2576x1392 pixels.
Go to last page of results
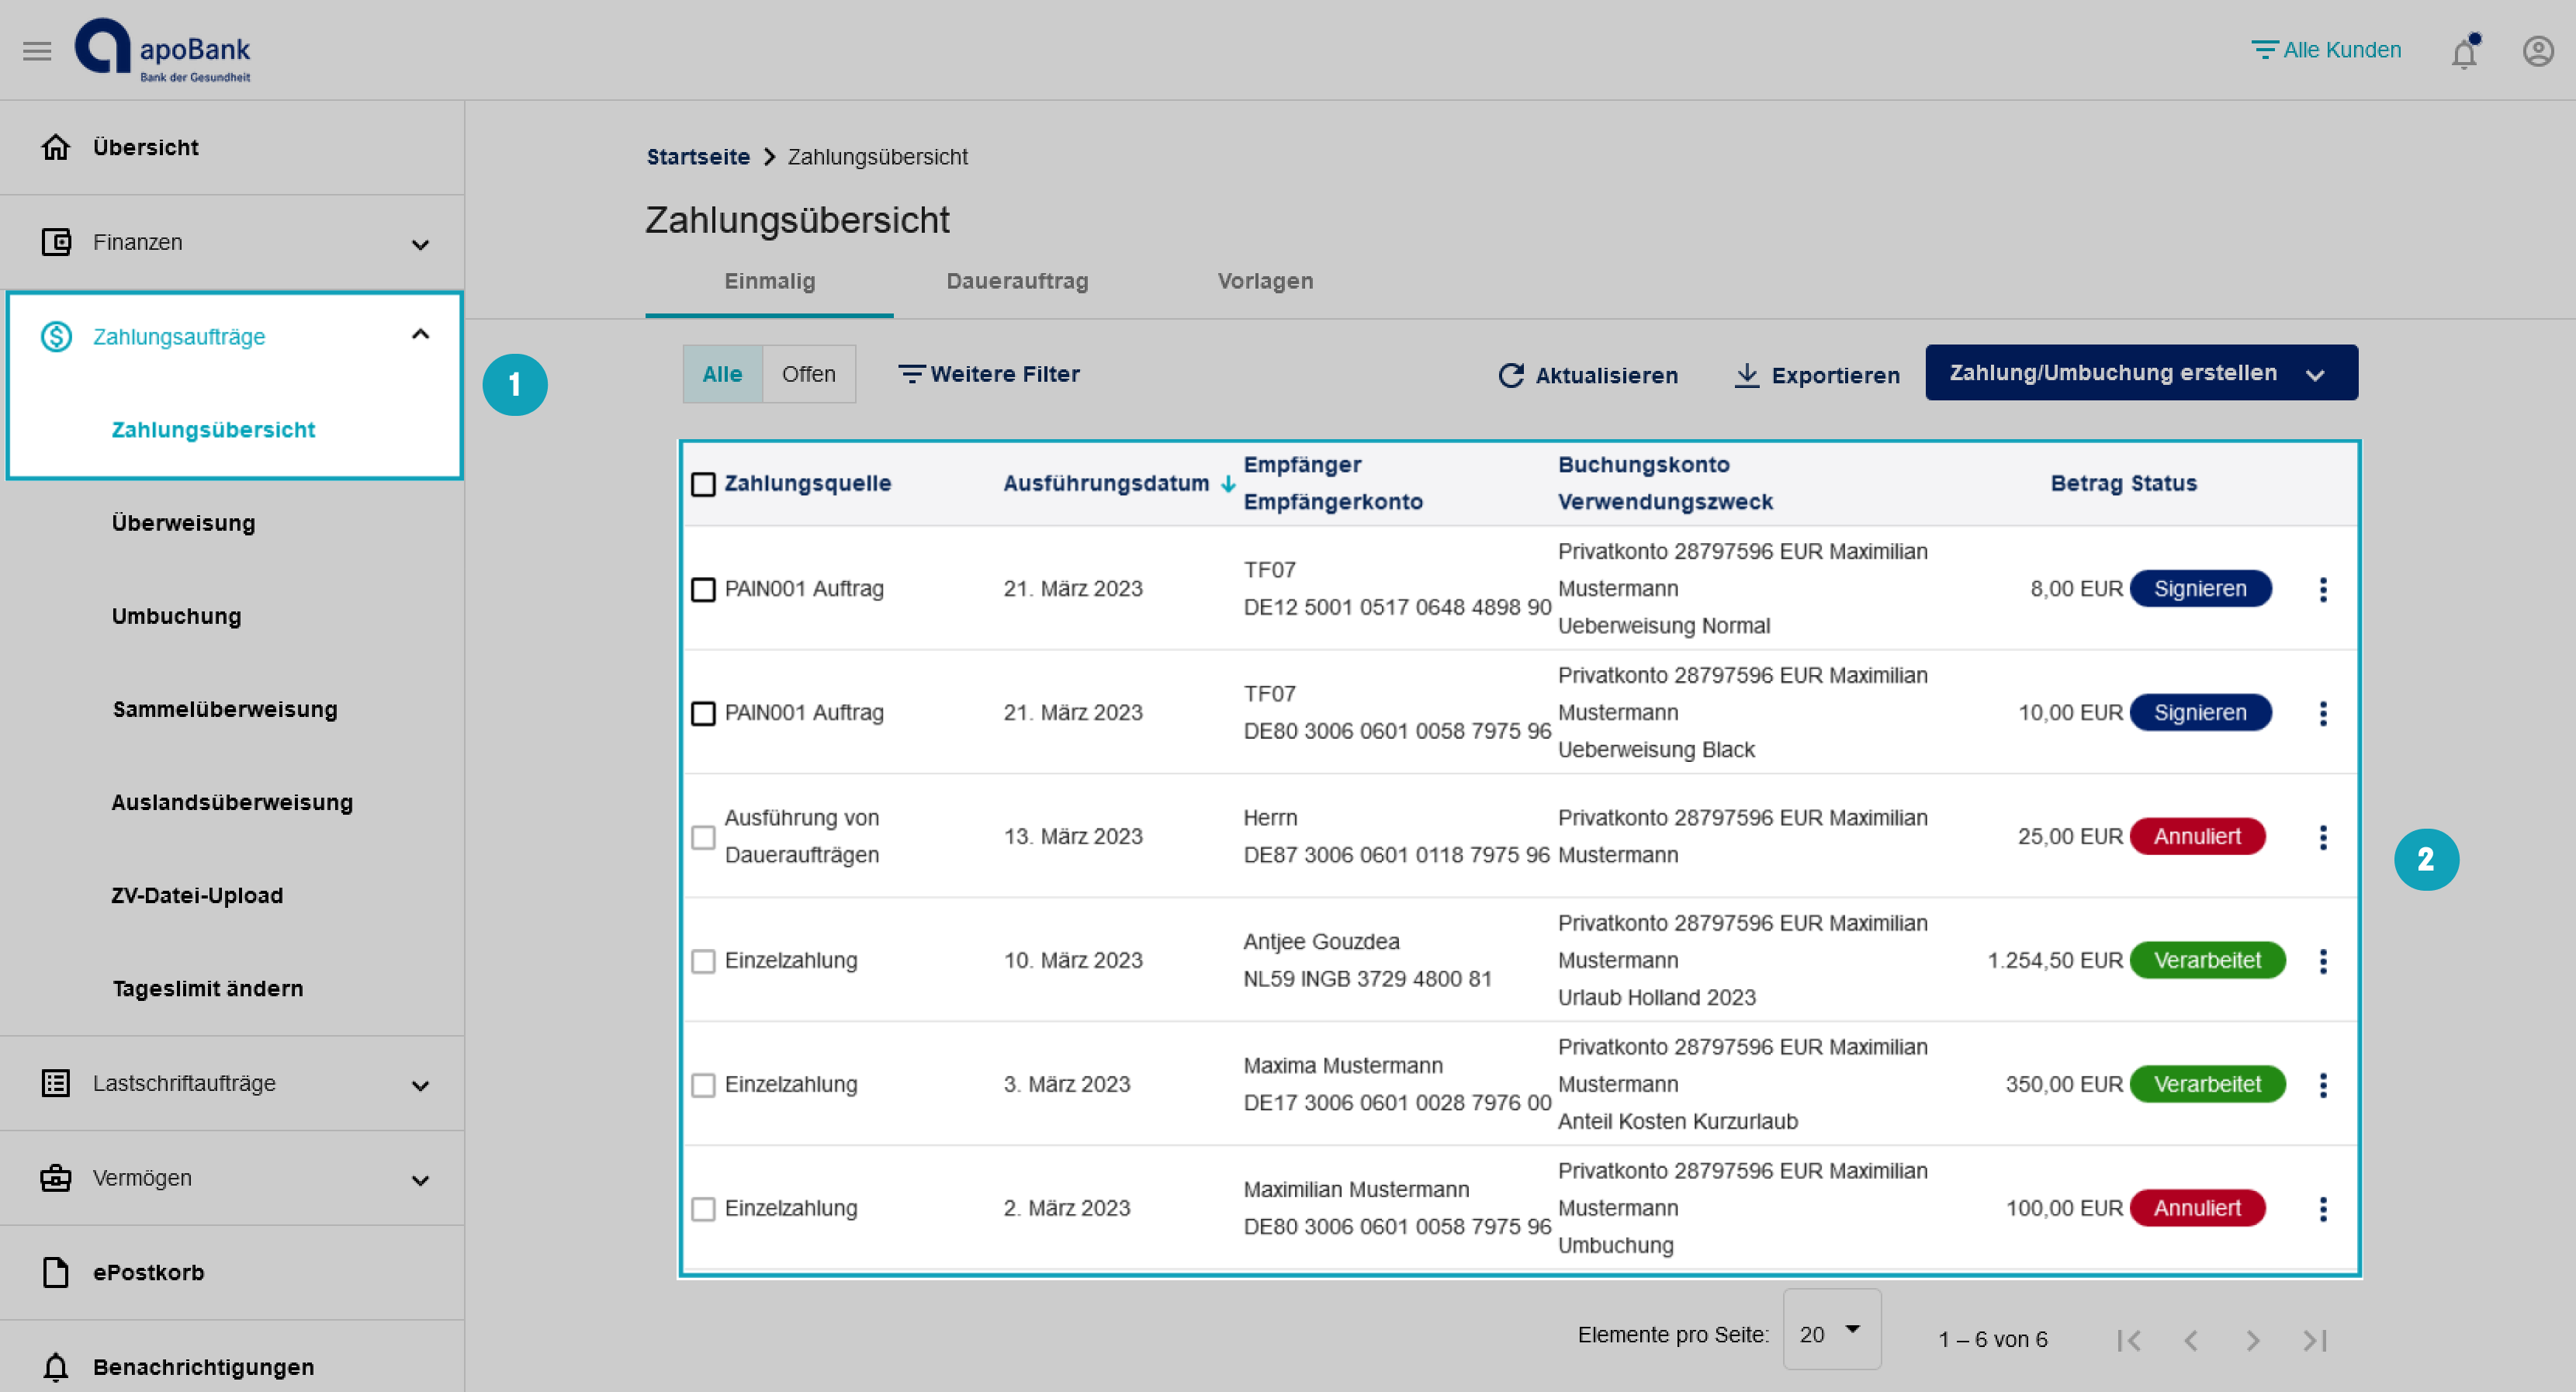(2315, 1340)
